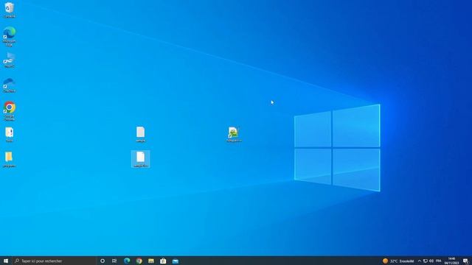Launch Microsoft Edge from the taskbar

pyautogui.click(x=127, y=261)
